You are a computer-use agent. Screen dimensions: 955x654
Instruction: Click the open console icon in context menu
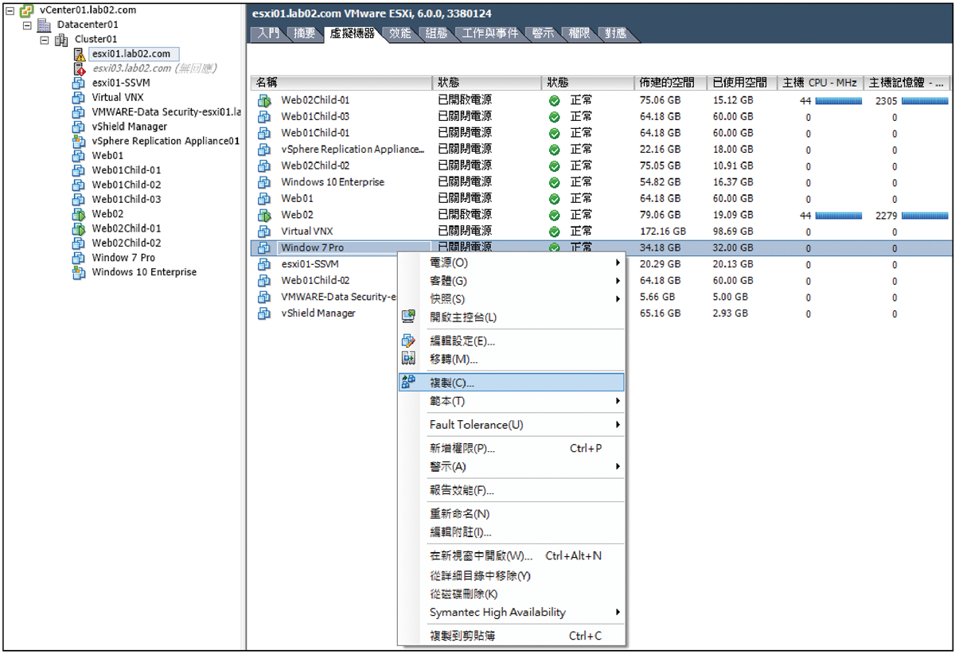pyautogui.click(x=408, y=317)
